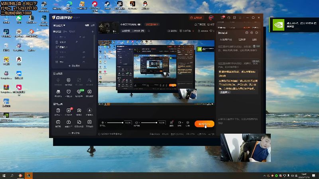Click the share link above the preview
This screenshot has width=319, height=179.
coord(211,24)
